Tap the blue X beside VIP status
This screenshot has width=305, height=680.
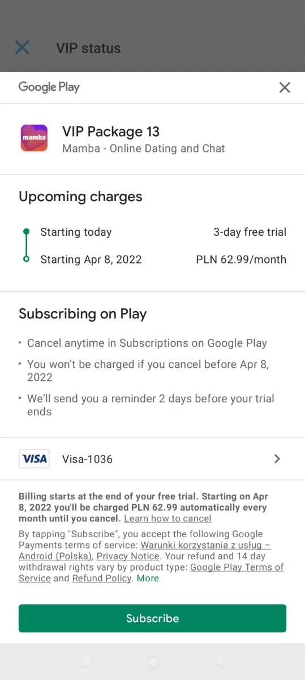(22, 48)
